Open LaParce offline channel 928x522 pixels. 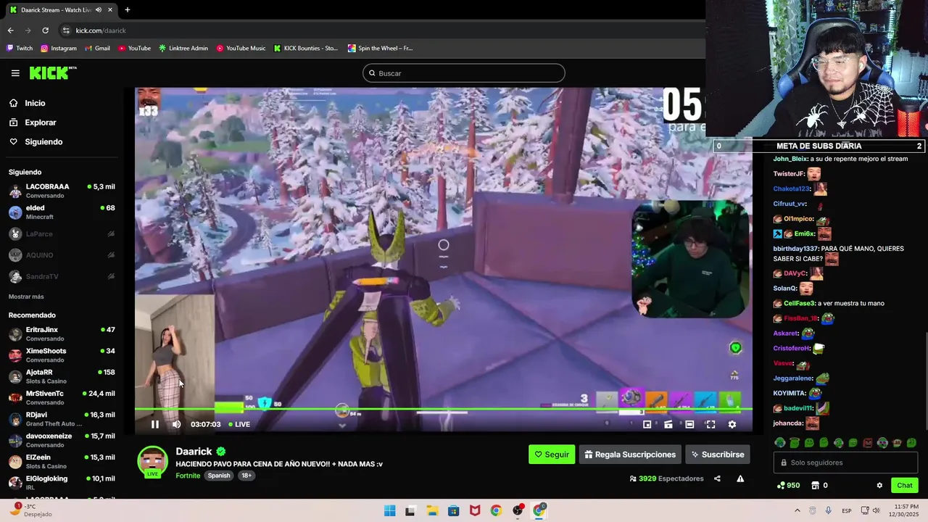pos(62,233)
